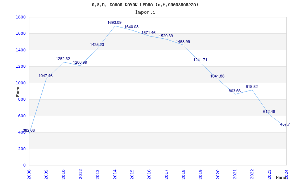Click the y-axis tick 600
The height and width of the screenshot is (181, 290).
[x=22, y=116]
